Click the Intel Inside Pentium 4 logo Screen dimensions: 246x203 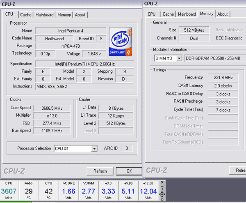point(120,42)
